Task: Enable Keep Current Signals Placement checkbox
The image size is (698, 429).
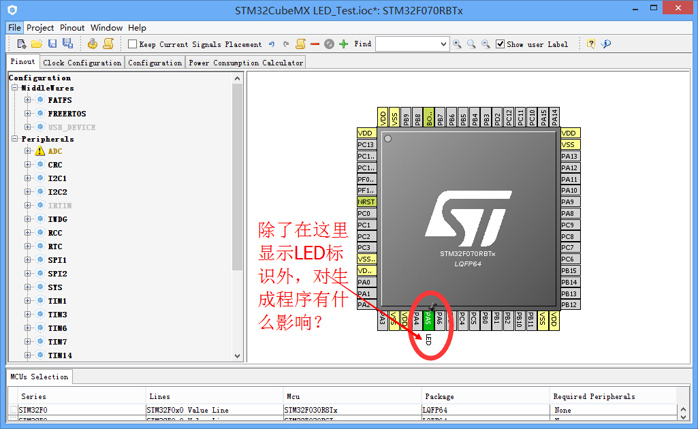Action: 132,44
